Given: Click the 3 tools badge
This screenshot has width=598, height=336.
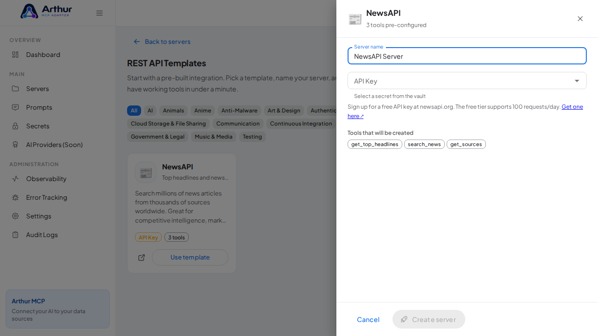Looking at the screenshot, I should tap(177, 237).
